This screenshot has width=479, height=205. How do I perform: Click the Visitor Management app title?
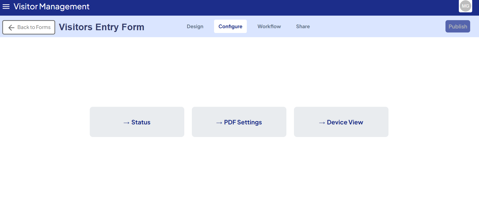click(51, 7)
